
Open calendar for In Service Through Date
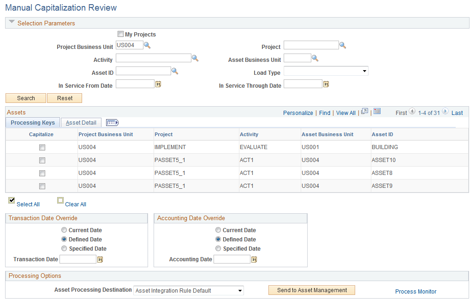326,84
